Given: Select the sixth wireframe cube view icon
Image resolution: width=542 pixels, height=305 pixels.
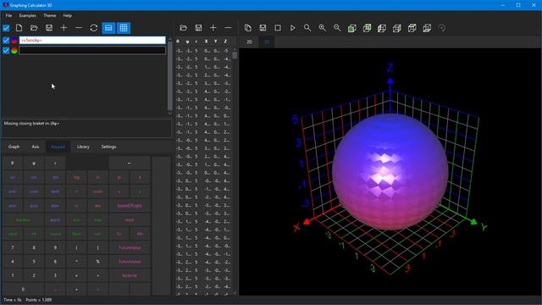Looking at the screenshot, I should (x=427, y=28).
